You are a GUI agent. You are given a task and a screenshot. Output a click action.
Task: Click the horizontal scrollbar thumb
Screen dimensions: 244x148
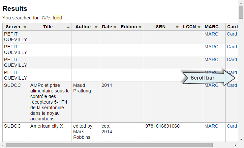(109, 145)
